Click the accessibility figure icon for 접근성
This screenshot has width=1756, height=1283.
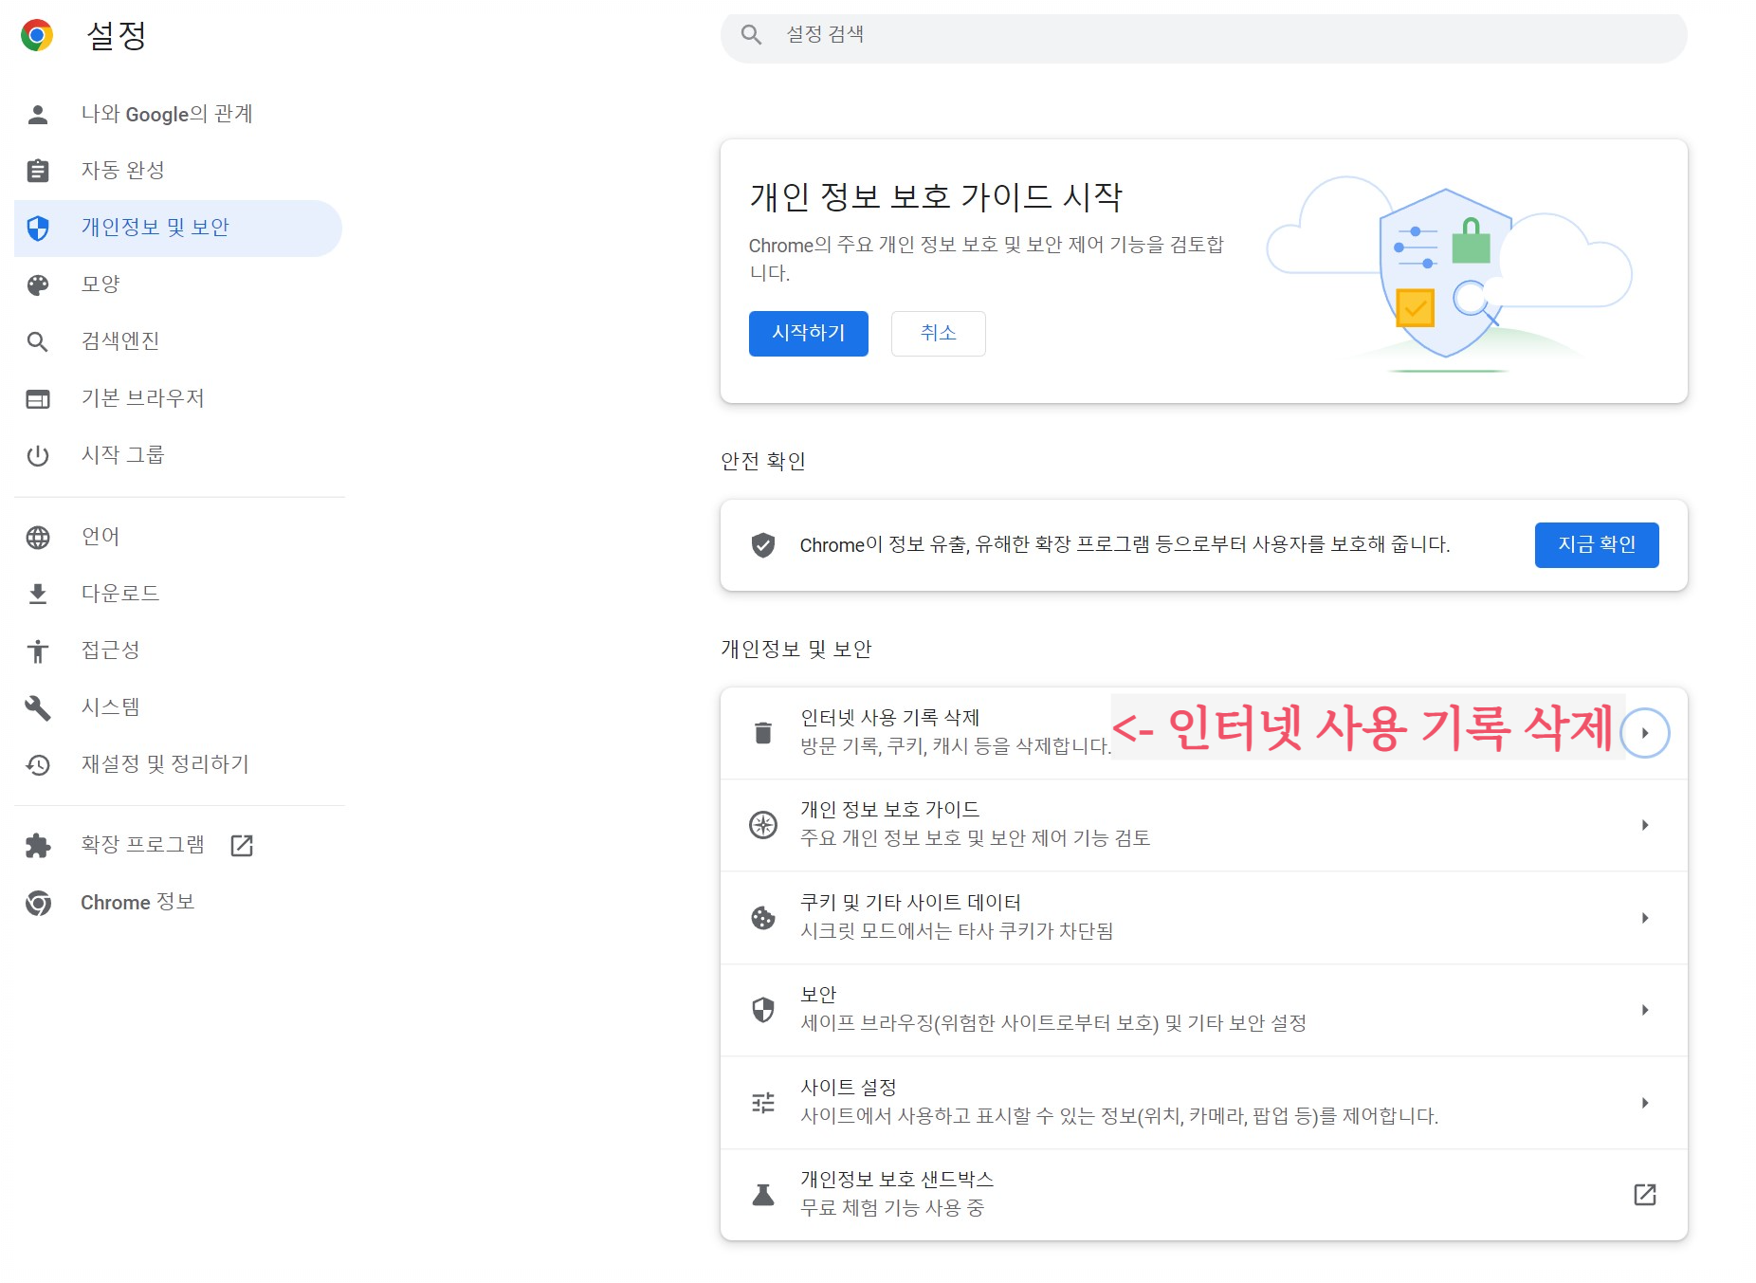(x=38, y=651)
